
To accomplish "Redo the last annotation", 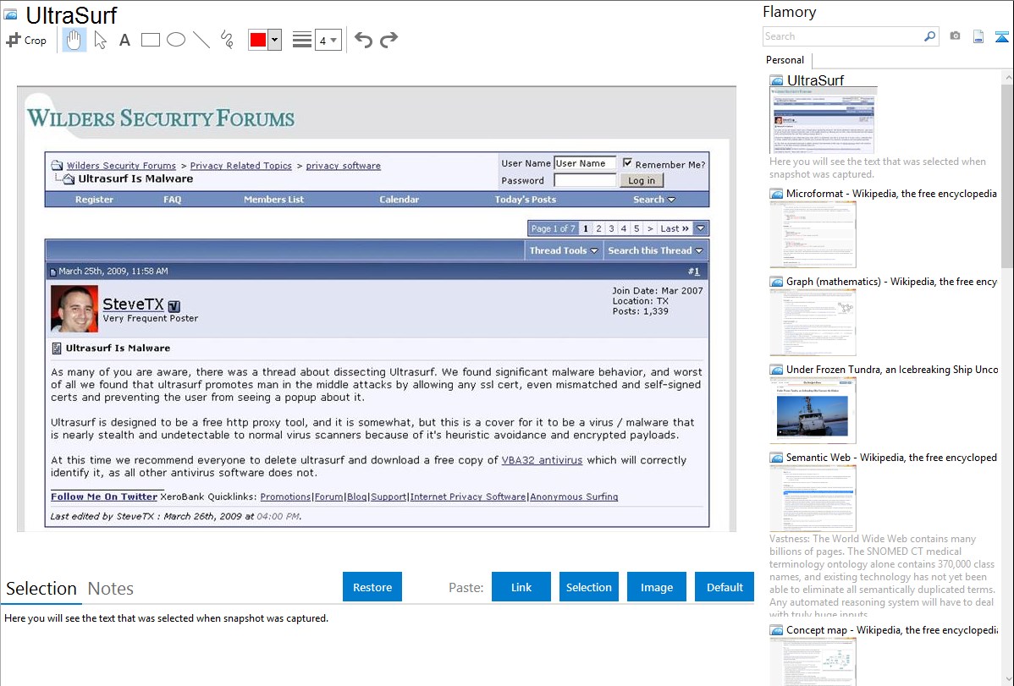I will point(389,40).
